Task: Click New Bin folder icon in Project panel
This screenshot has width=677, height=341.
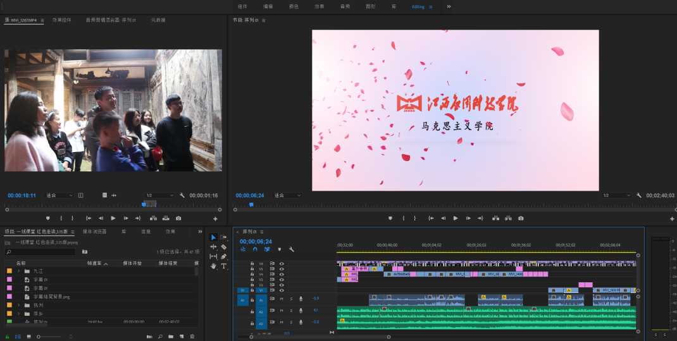Action: 171,337
